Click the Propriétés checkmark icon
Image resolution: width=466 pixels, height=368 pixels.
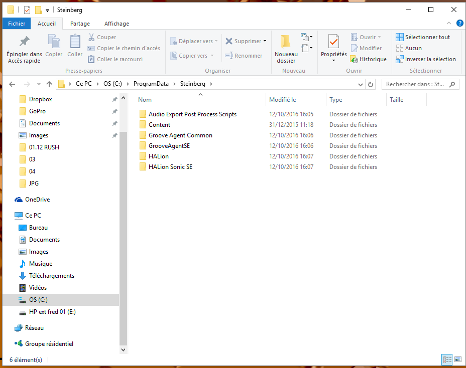[x=333, y=41]
